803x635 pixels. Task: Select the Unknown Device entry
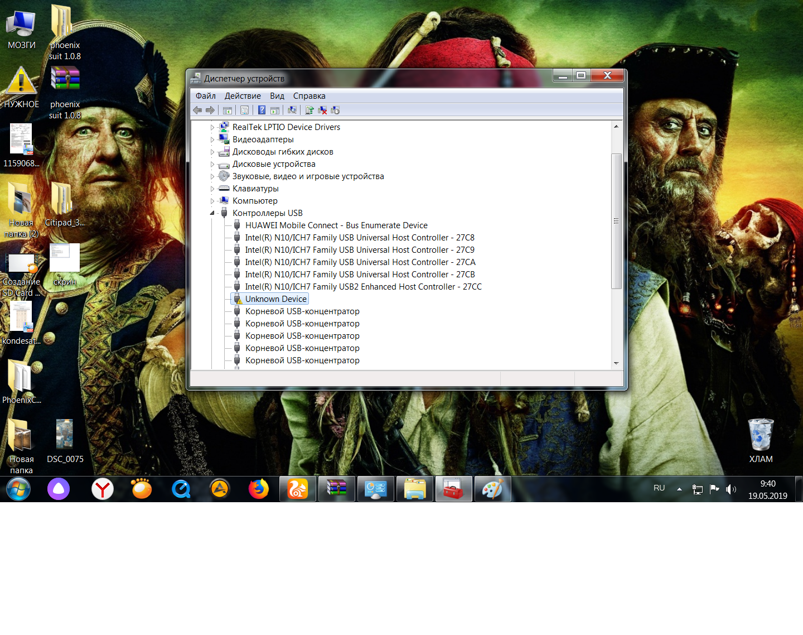click(275, 299)
